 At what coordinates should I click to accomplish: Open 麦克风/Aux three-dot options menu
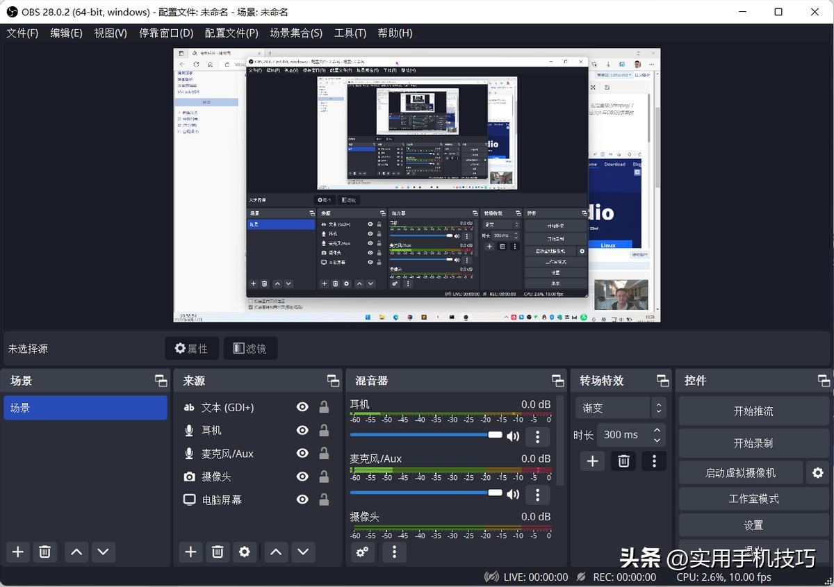pos(537,494)
